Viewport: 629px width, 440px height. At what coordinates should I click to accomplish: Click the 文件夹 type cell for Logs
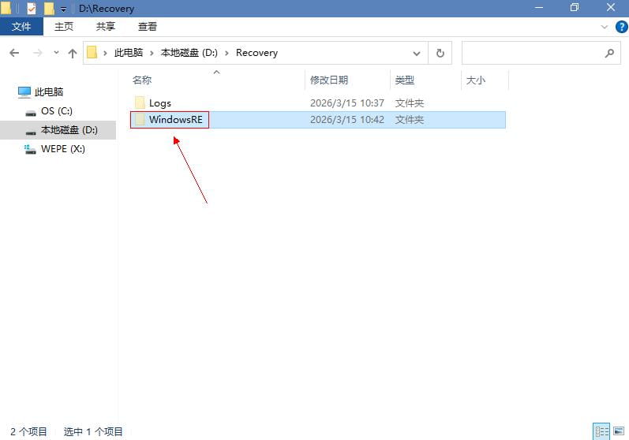pos(409,103)
